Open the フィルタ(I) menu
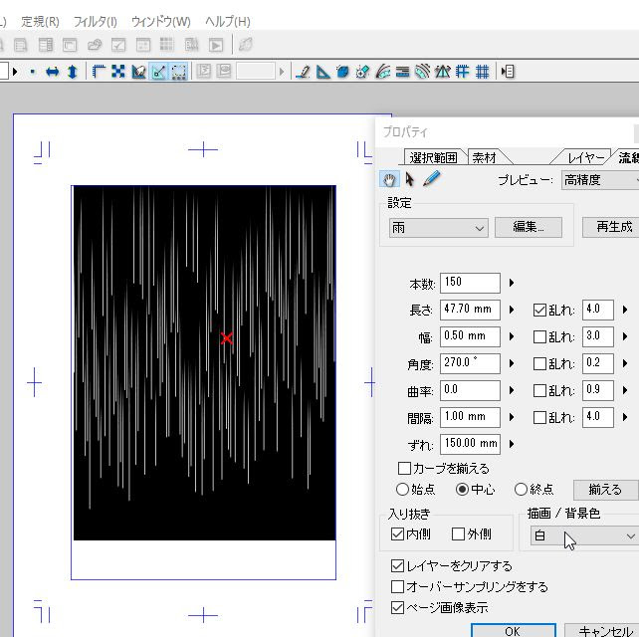Image resolution: width=639 pixels, height=637 pixels. (x=96, y=22)
